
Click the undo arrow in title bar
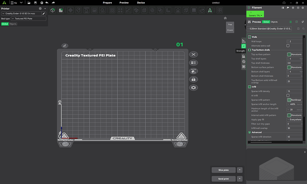click(47, 3)
